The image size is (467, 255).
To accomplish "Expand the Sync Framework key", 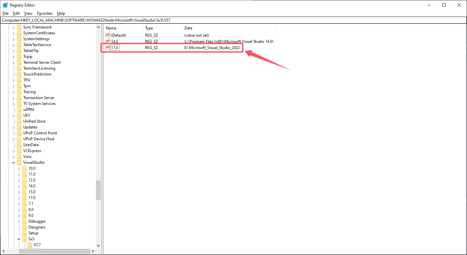I will 13,27.
